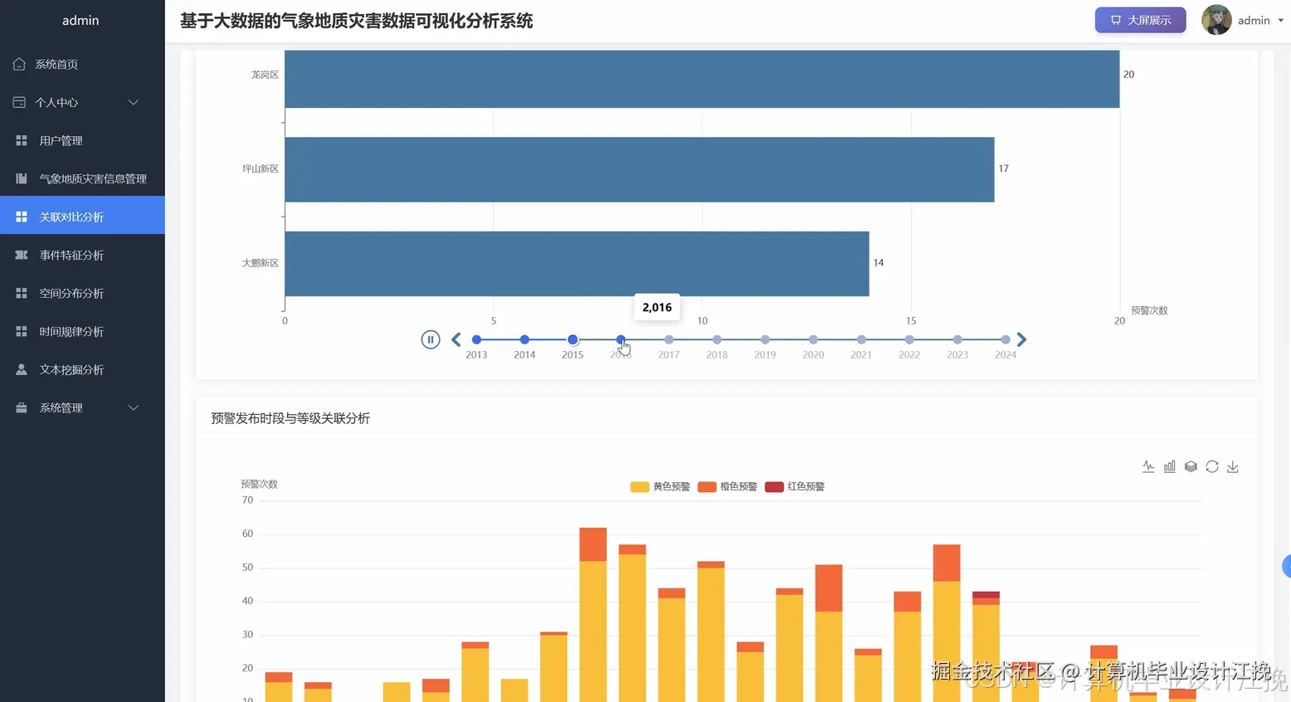Open 文本挖掘分析 via its person icon

22,369
